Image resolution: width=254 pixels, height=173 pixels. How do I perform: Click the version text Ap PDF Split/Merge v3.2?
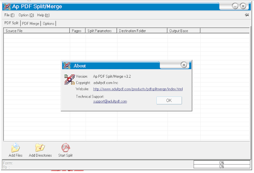pos(112,77)
